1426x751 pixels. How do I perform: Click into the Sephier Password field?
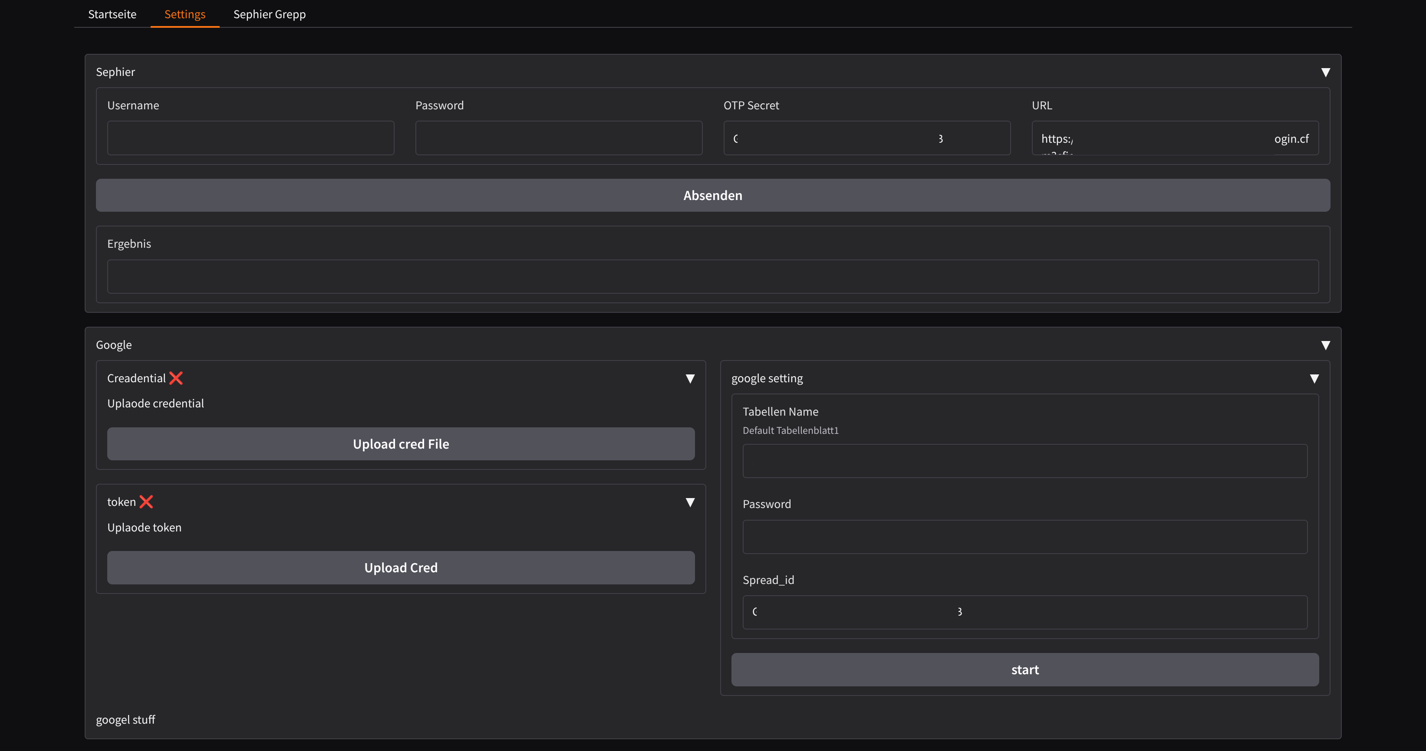559,138
